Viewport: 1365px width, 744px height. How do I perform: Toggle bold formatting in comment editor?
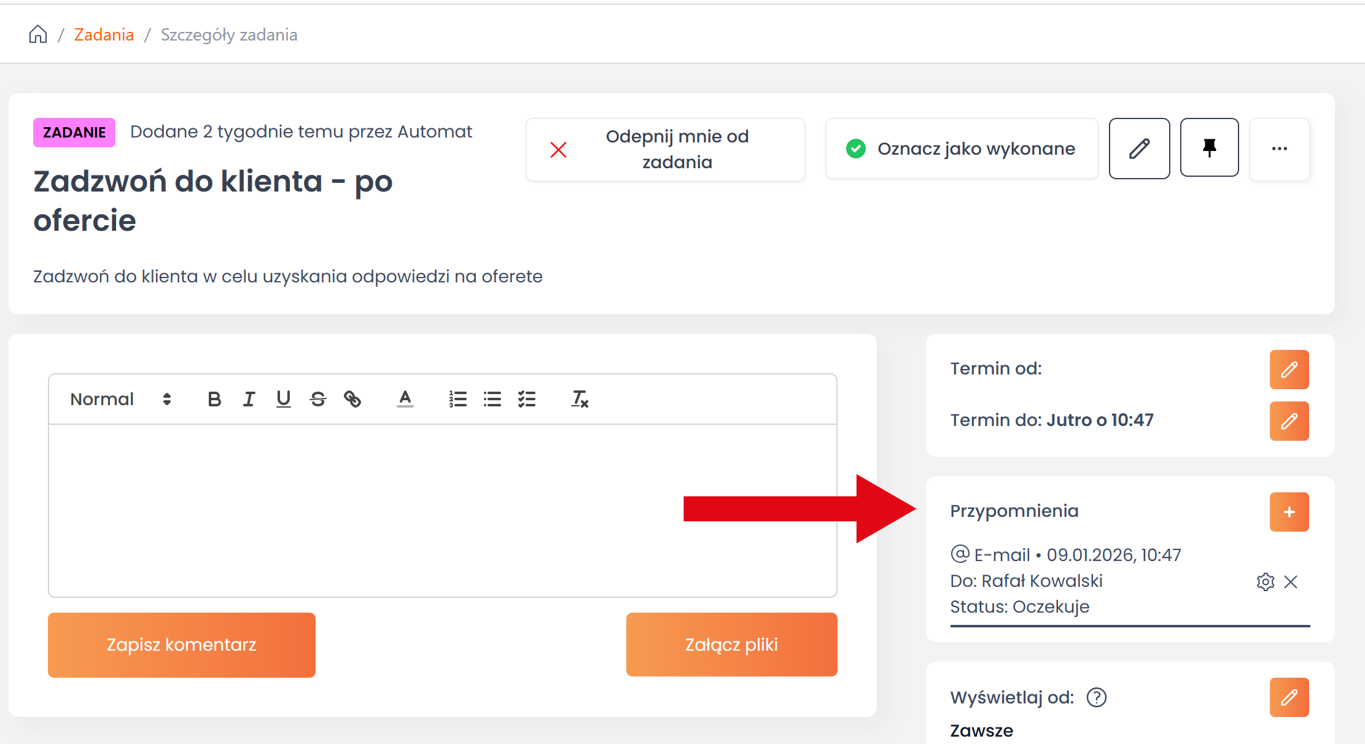click(214, 400)
